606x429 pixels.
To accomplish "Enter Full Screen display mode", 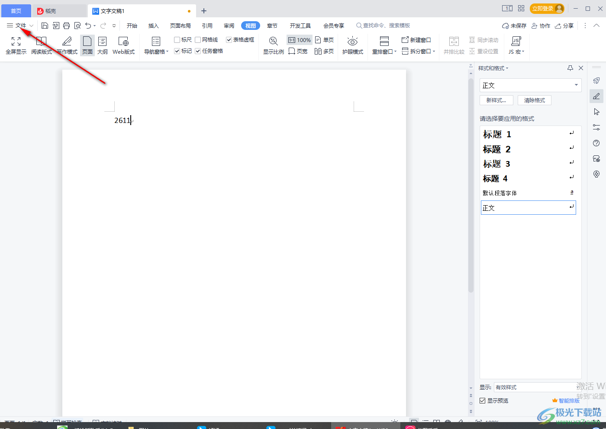I will click(16, 45).
